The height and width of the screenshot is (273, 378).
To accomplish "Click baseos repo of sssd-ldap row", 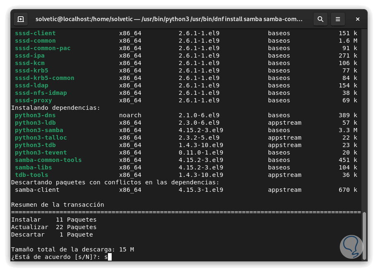I will click(279, 85).
